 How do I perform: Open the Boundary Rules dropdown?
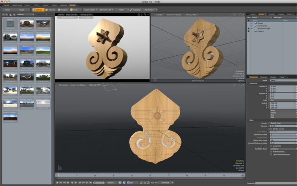283,149
